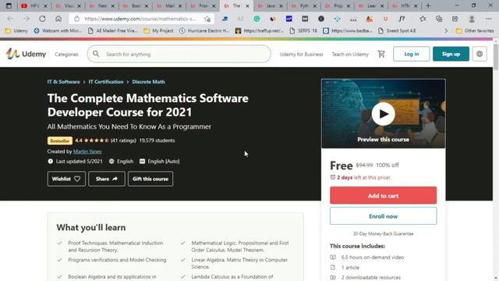Screen dimensions: 499x281
Task: Show more bookmarks chevron
Action: point(446,30)
